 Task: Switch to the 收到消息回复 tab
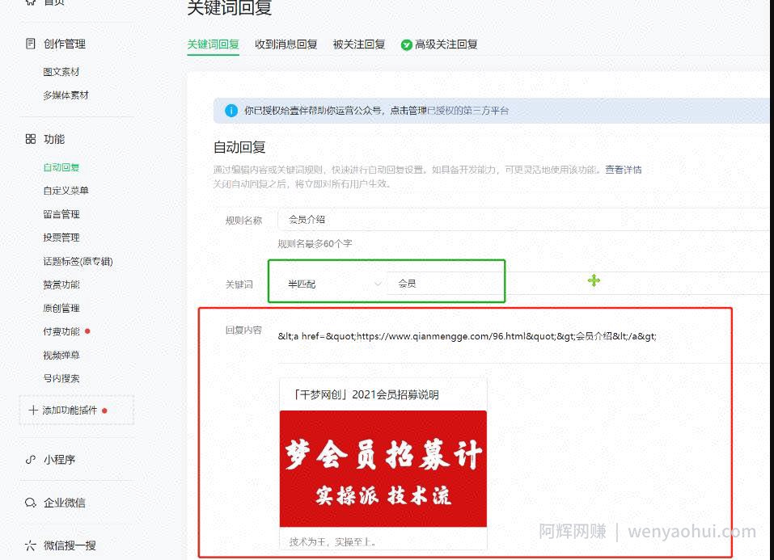(x=285, y=44)
